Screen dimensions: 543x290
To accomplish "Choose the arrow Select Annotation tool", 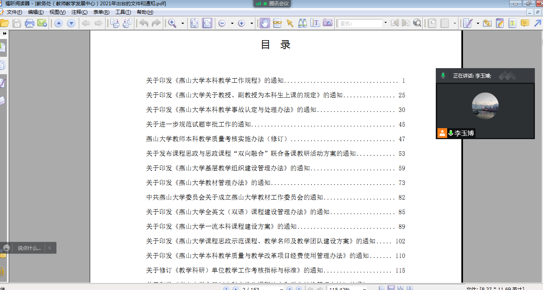I will click(290, 23).
